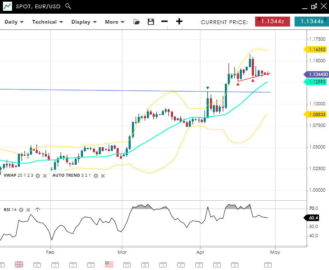Image resolution: width=329 pixels, height=270 pixels.
Task: Click the teal buy price 1.13448
Action: click(x=311, y=22)
